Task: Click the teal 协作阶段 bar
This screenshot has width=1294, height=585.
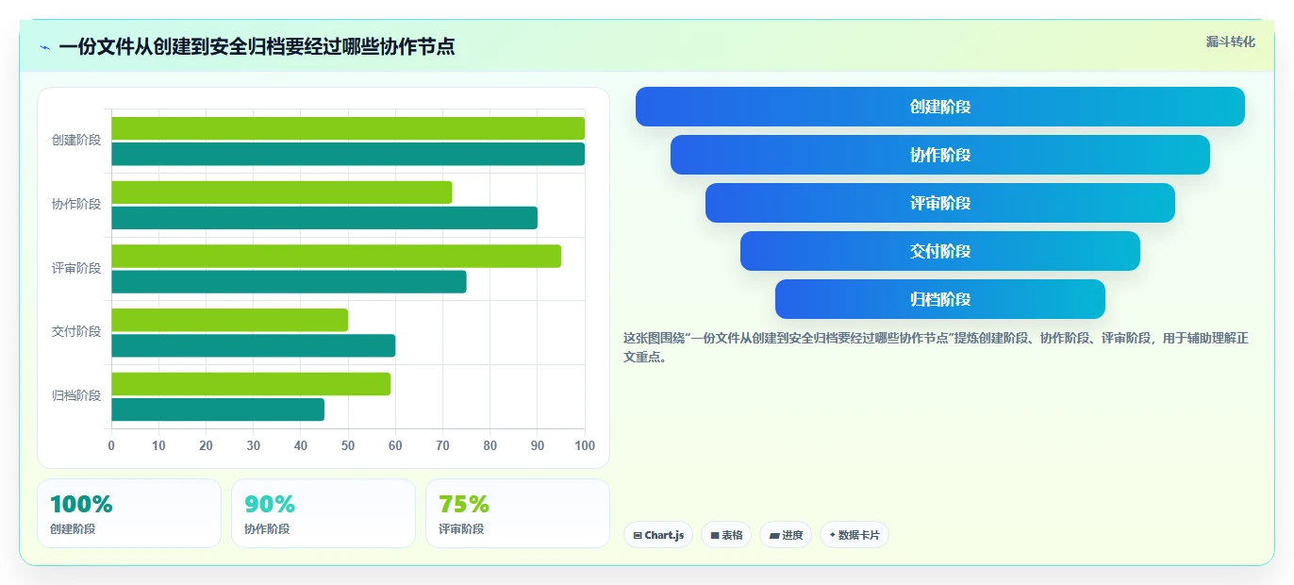Action: coord(324,218)
